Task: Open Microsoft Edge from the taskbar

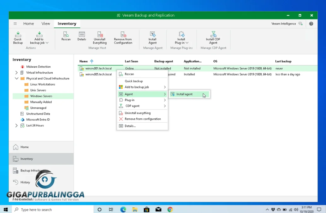Action: click(123, 210)
